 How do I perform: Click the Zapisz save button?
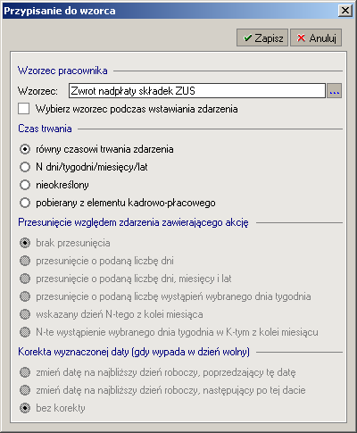pyautogui.click(x=262, y=37)
